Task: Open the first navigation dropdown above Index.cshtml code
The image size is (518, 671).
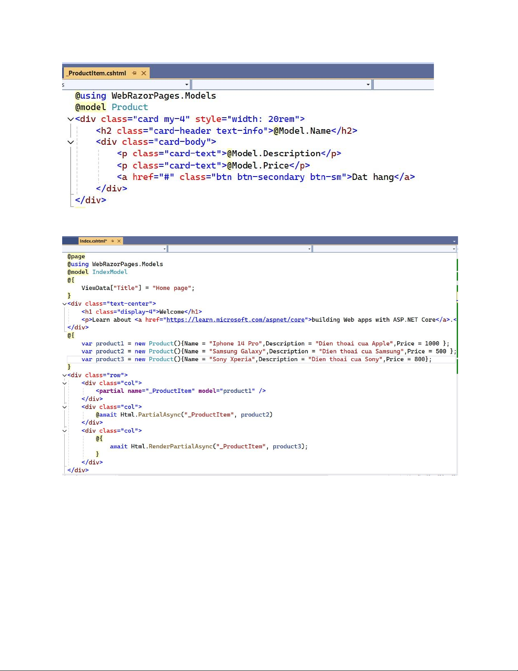Action: point(164,249)
